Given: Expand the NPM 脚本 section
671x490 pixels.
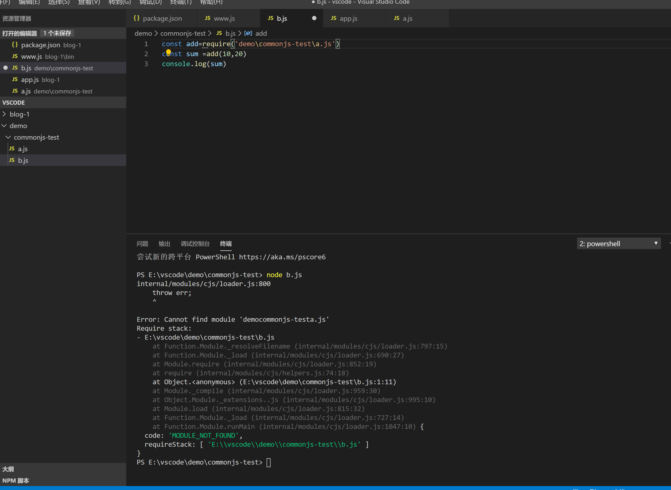Looking at the screenshot, I should (63, 481).
